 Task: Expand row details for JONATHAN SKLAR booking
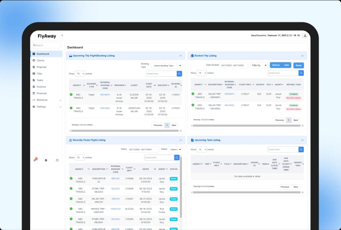coord(71,108)
